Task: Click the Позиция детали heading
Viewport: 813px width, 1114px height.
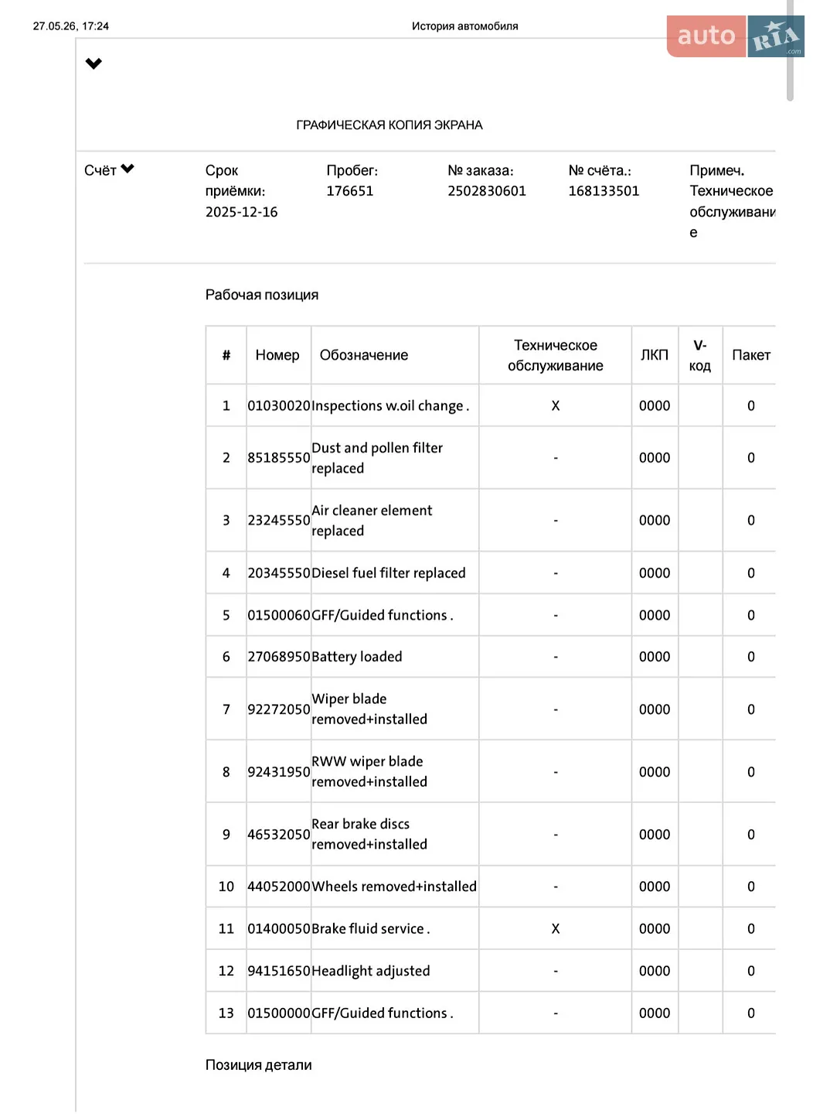Action: pos(259,1065)
